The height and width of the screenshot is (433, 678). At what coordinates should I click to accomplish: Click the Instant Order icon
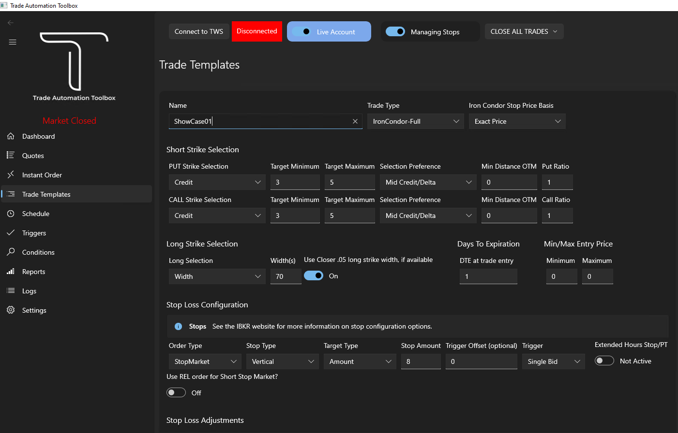click(x=11, y=174)
